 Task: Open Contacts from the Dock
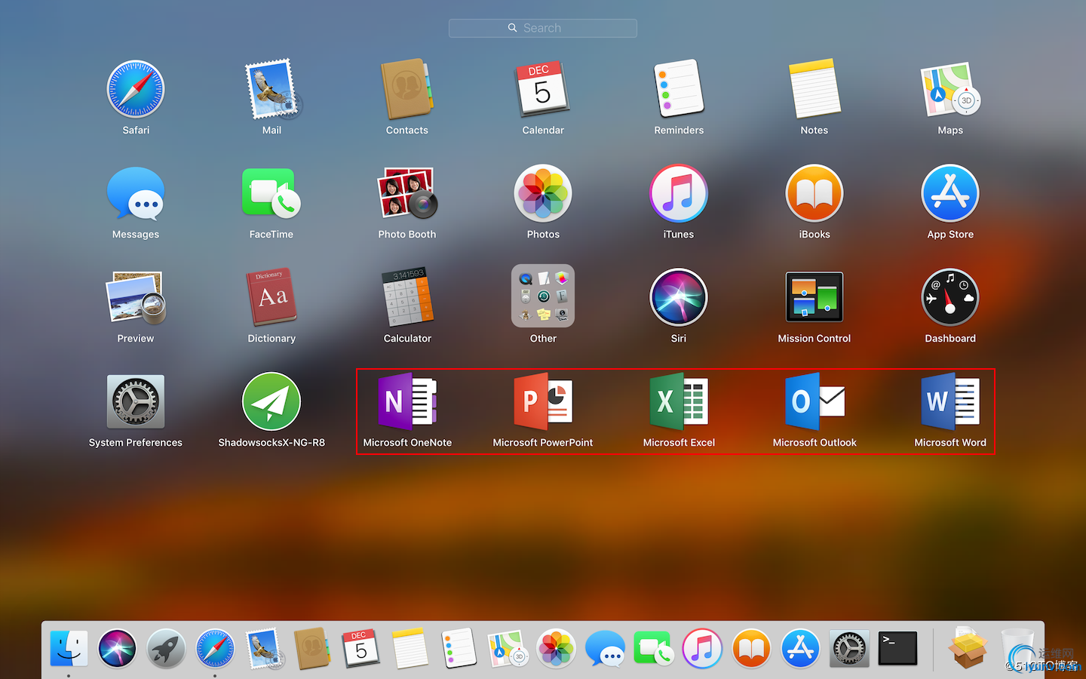[312, 649]
